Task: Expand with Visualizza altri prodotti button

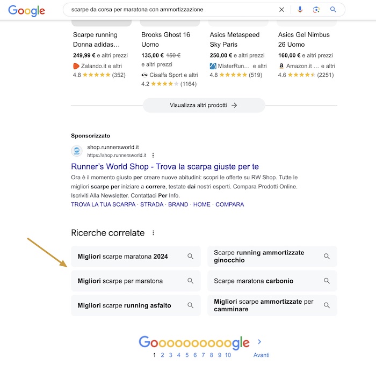Action: click(x=204, y=105)
